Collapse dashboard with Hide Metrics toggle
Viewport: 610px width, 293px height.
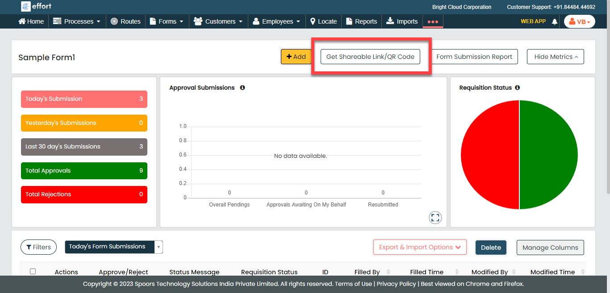pos(555,57)
